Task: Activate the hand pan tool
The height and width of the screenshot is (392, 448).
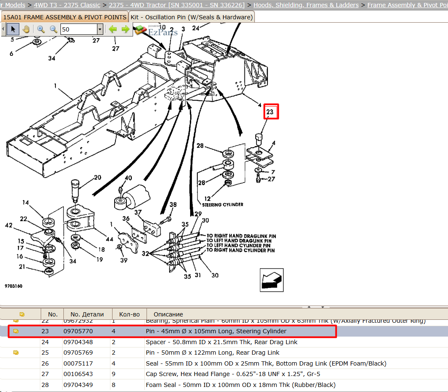Action: coord(26,29)
